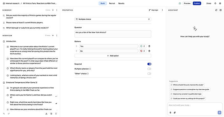This screenshot has width=224, height=117.
Task: Click the Publish button
Action: pos(197,3)
